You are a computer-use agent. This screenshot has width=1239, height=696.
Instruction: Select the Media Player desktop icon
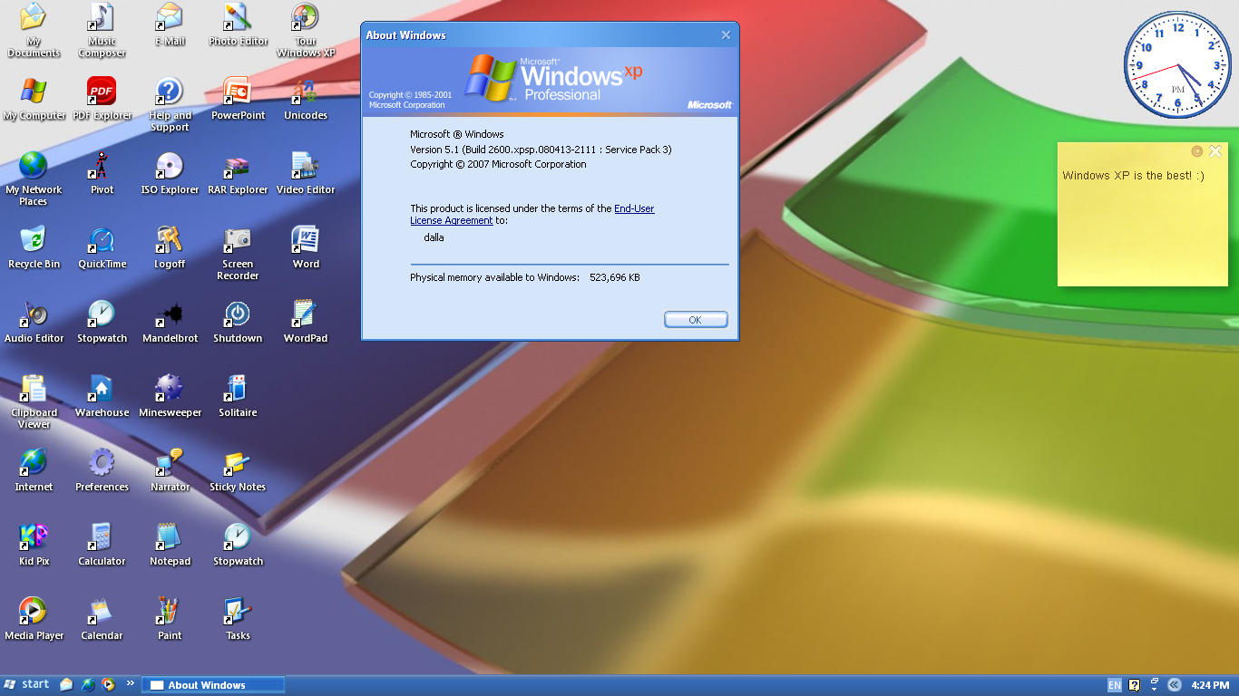point(34,618)
